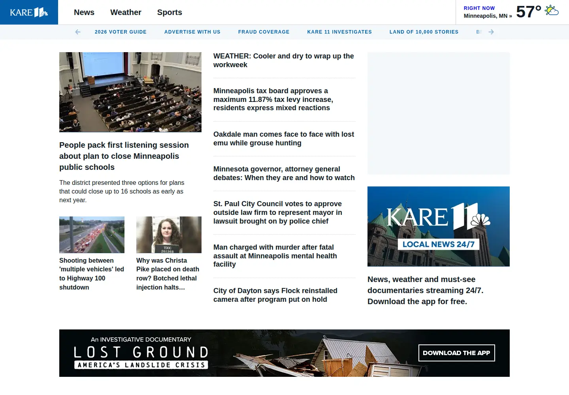Read story about closing Minneapolis public schools
This screenshot has width=569, height=395.
[x=124, y=156]
